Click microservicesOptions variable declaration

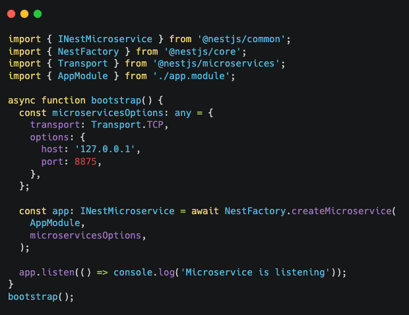point(108,113)
